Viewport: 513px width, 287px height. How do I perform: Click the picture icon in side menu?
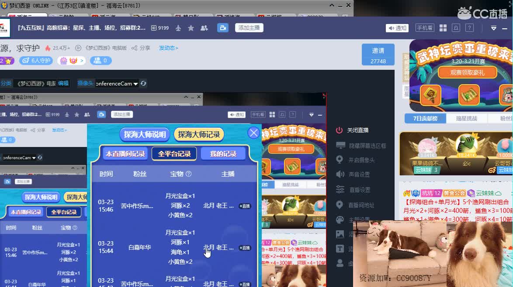coord(340,234)
